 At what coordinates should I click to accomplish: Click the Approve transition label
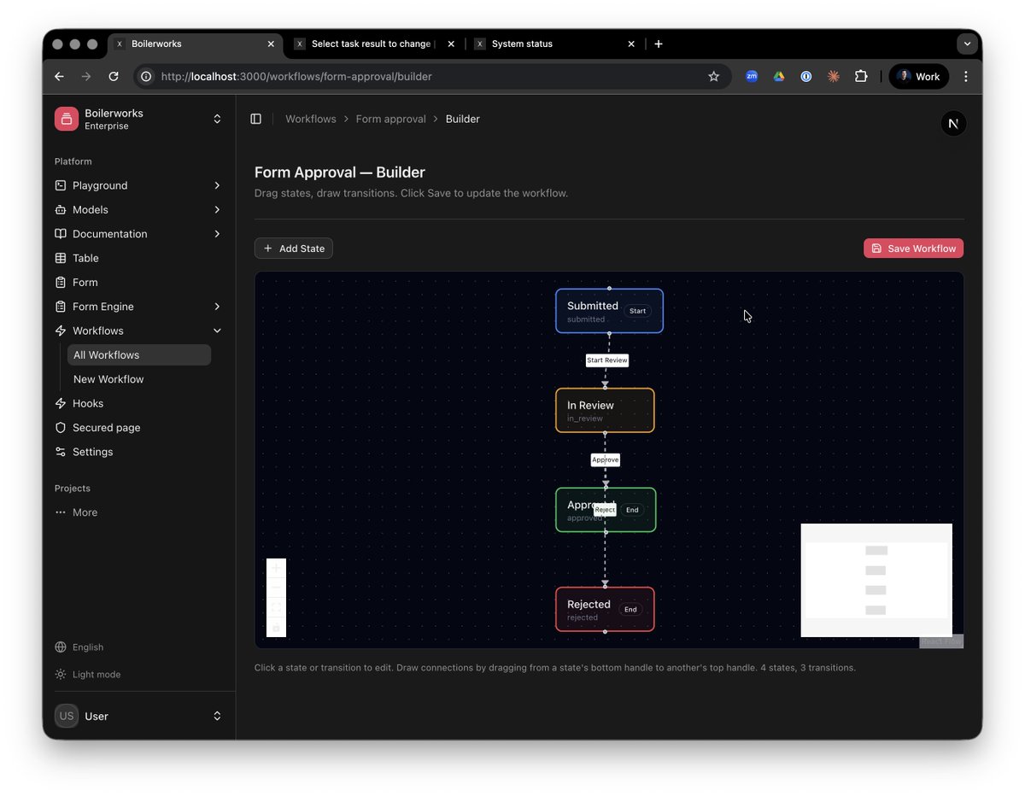[606, 459]
